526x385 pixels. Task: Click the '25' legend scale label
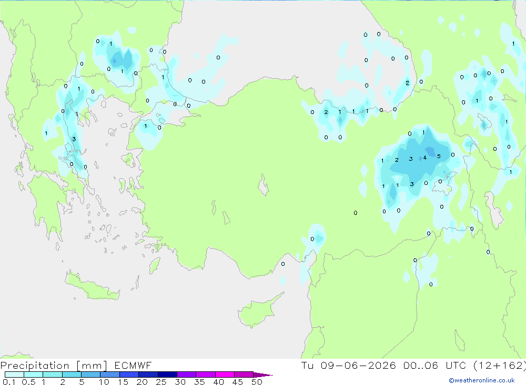click(161, 382)
